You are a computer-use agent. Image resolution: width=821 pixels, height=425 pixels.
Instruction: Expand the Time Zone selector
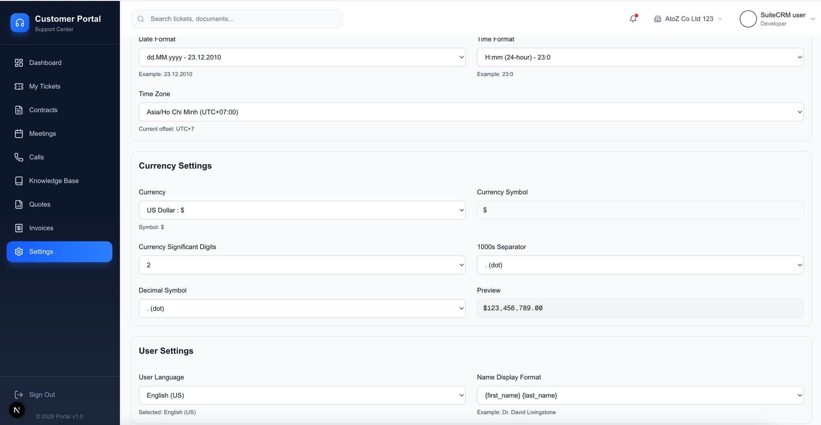tap(471, 112)
